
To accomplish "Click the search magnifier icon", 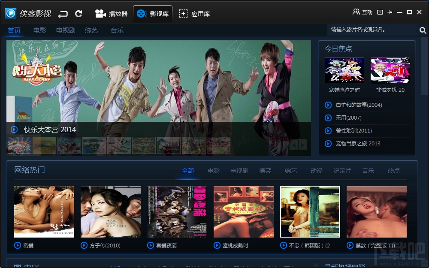I will [423, 30].
